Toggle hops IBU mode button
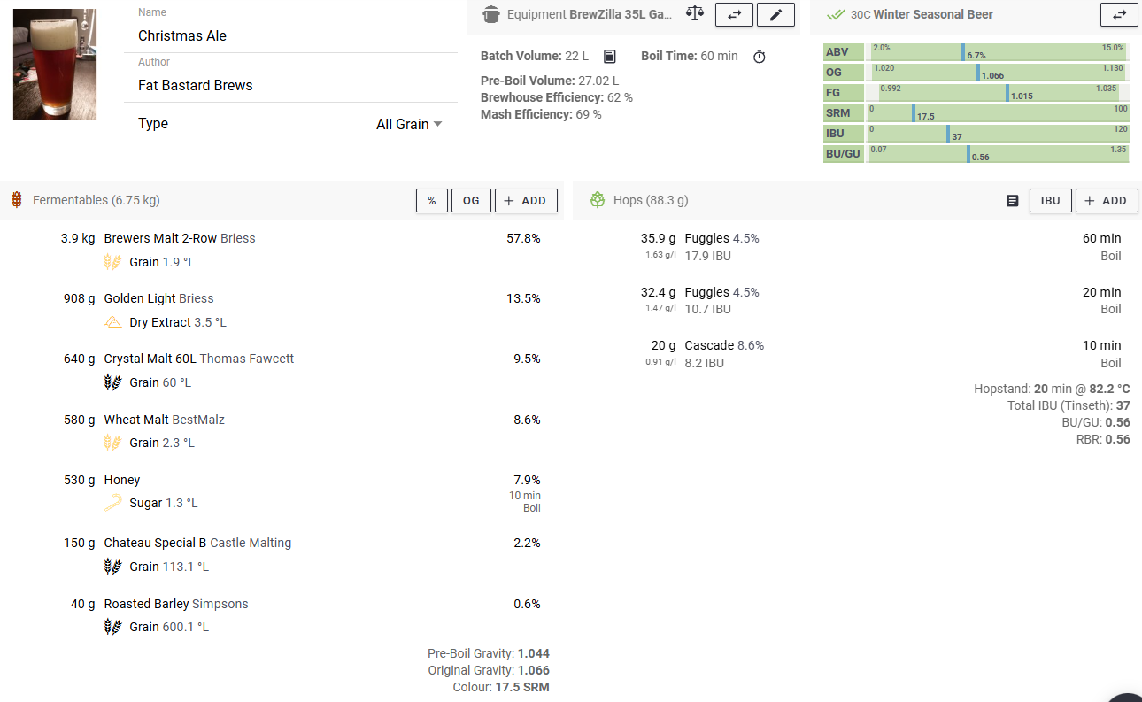Viewport: 1142px width, 702px height. tap(1050, 201)
